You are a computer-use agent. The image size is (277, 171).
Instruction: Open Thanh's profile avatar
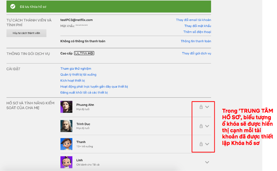(67, 144)
